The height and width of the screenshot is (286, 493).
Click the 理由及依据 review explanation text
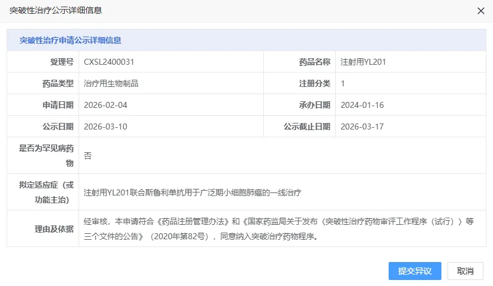tap(279, 228)
